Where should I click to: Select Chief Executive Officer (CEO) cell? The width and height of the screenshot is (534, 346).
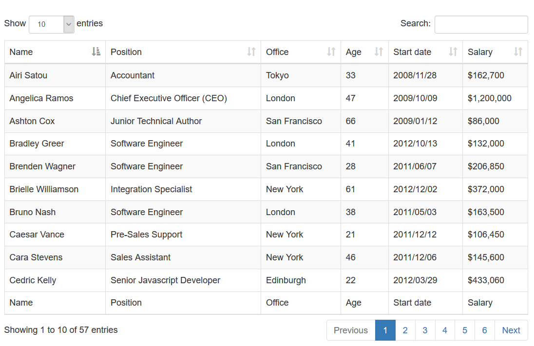183,98
